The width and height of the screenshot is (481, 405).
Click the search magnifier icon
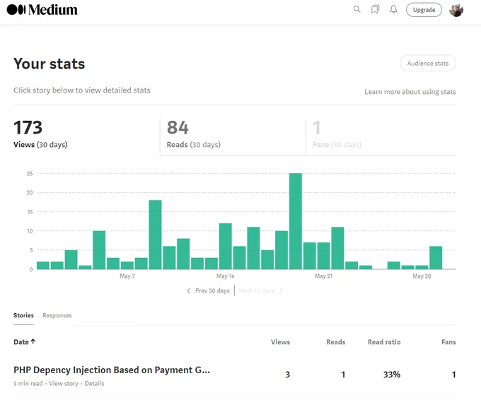pos(357,9)
